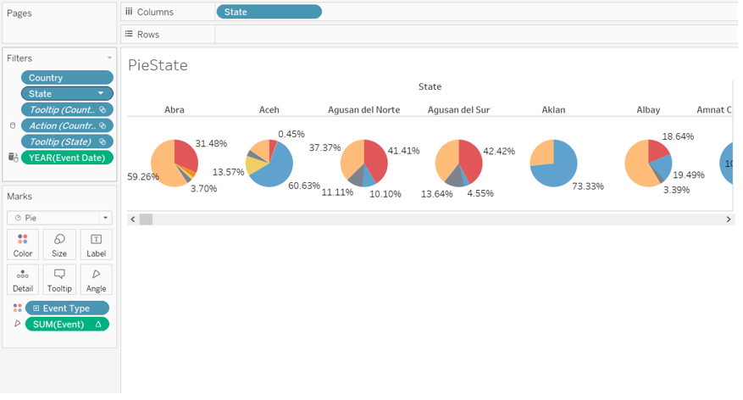
Task: Click the YEAR(Event Date) filter pill
Action: click(67, 158)
